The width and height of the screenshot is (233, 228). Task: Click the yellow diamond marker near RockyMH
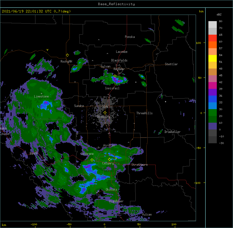tap(68, 55)
